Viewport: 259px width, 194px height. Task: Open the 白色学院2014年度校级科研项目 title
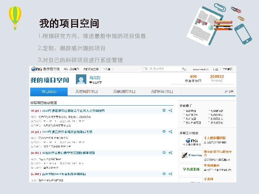pyautogui.click(x=64, y=174)
